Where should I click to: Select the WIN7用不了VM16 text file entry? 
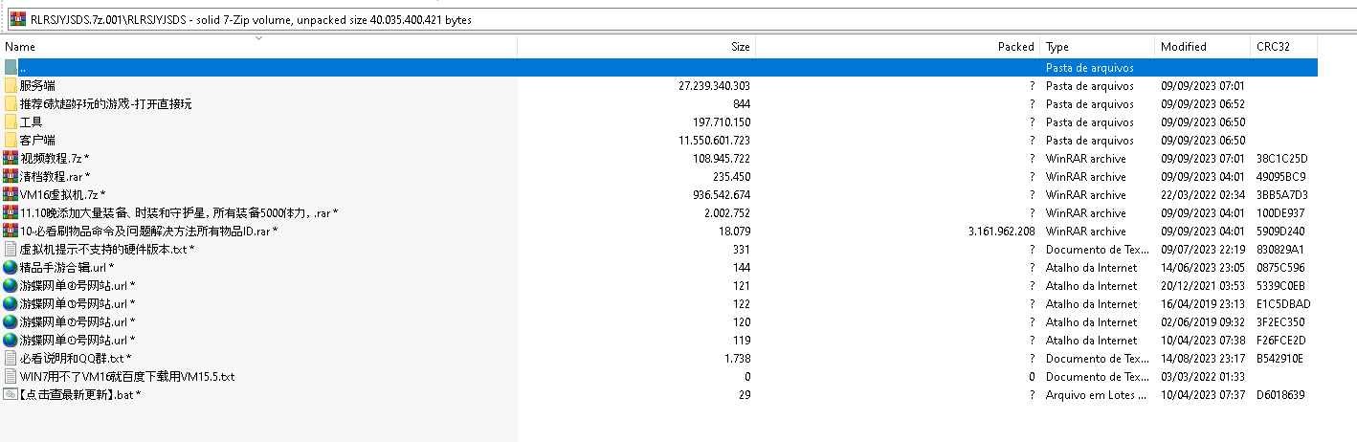(x=126, y=377)
